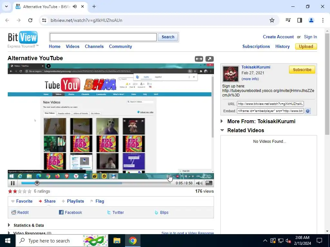Open Chrome three-dot menu
This screenshot has width=330, height=247.
pyautogui.click(x=323, y=20)
